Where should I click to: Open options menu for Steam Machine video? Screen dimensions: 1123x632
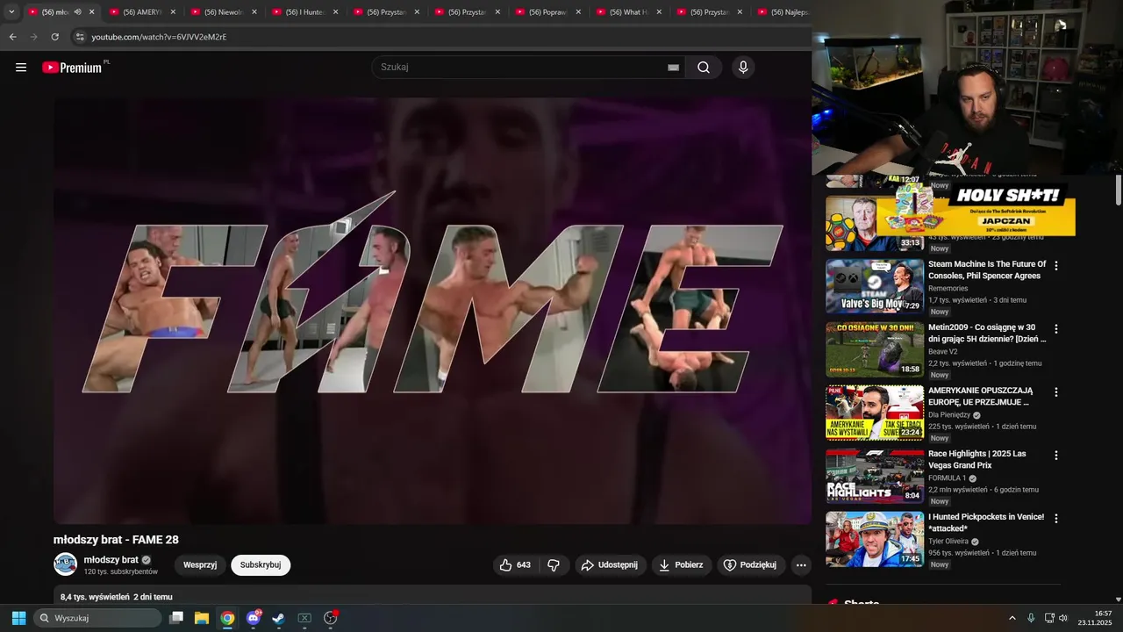pos(1056,266)
